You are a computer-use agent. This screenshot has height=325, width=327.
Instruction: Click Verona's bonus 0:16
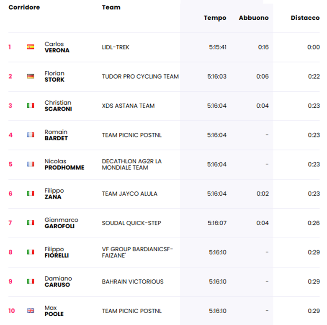tap(263, 47)
